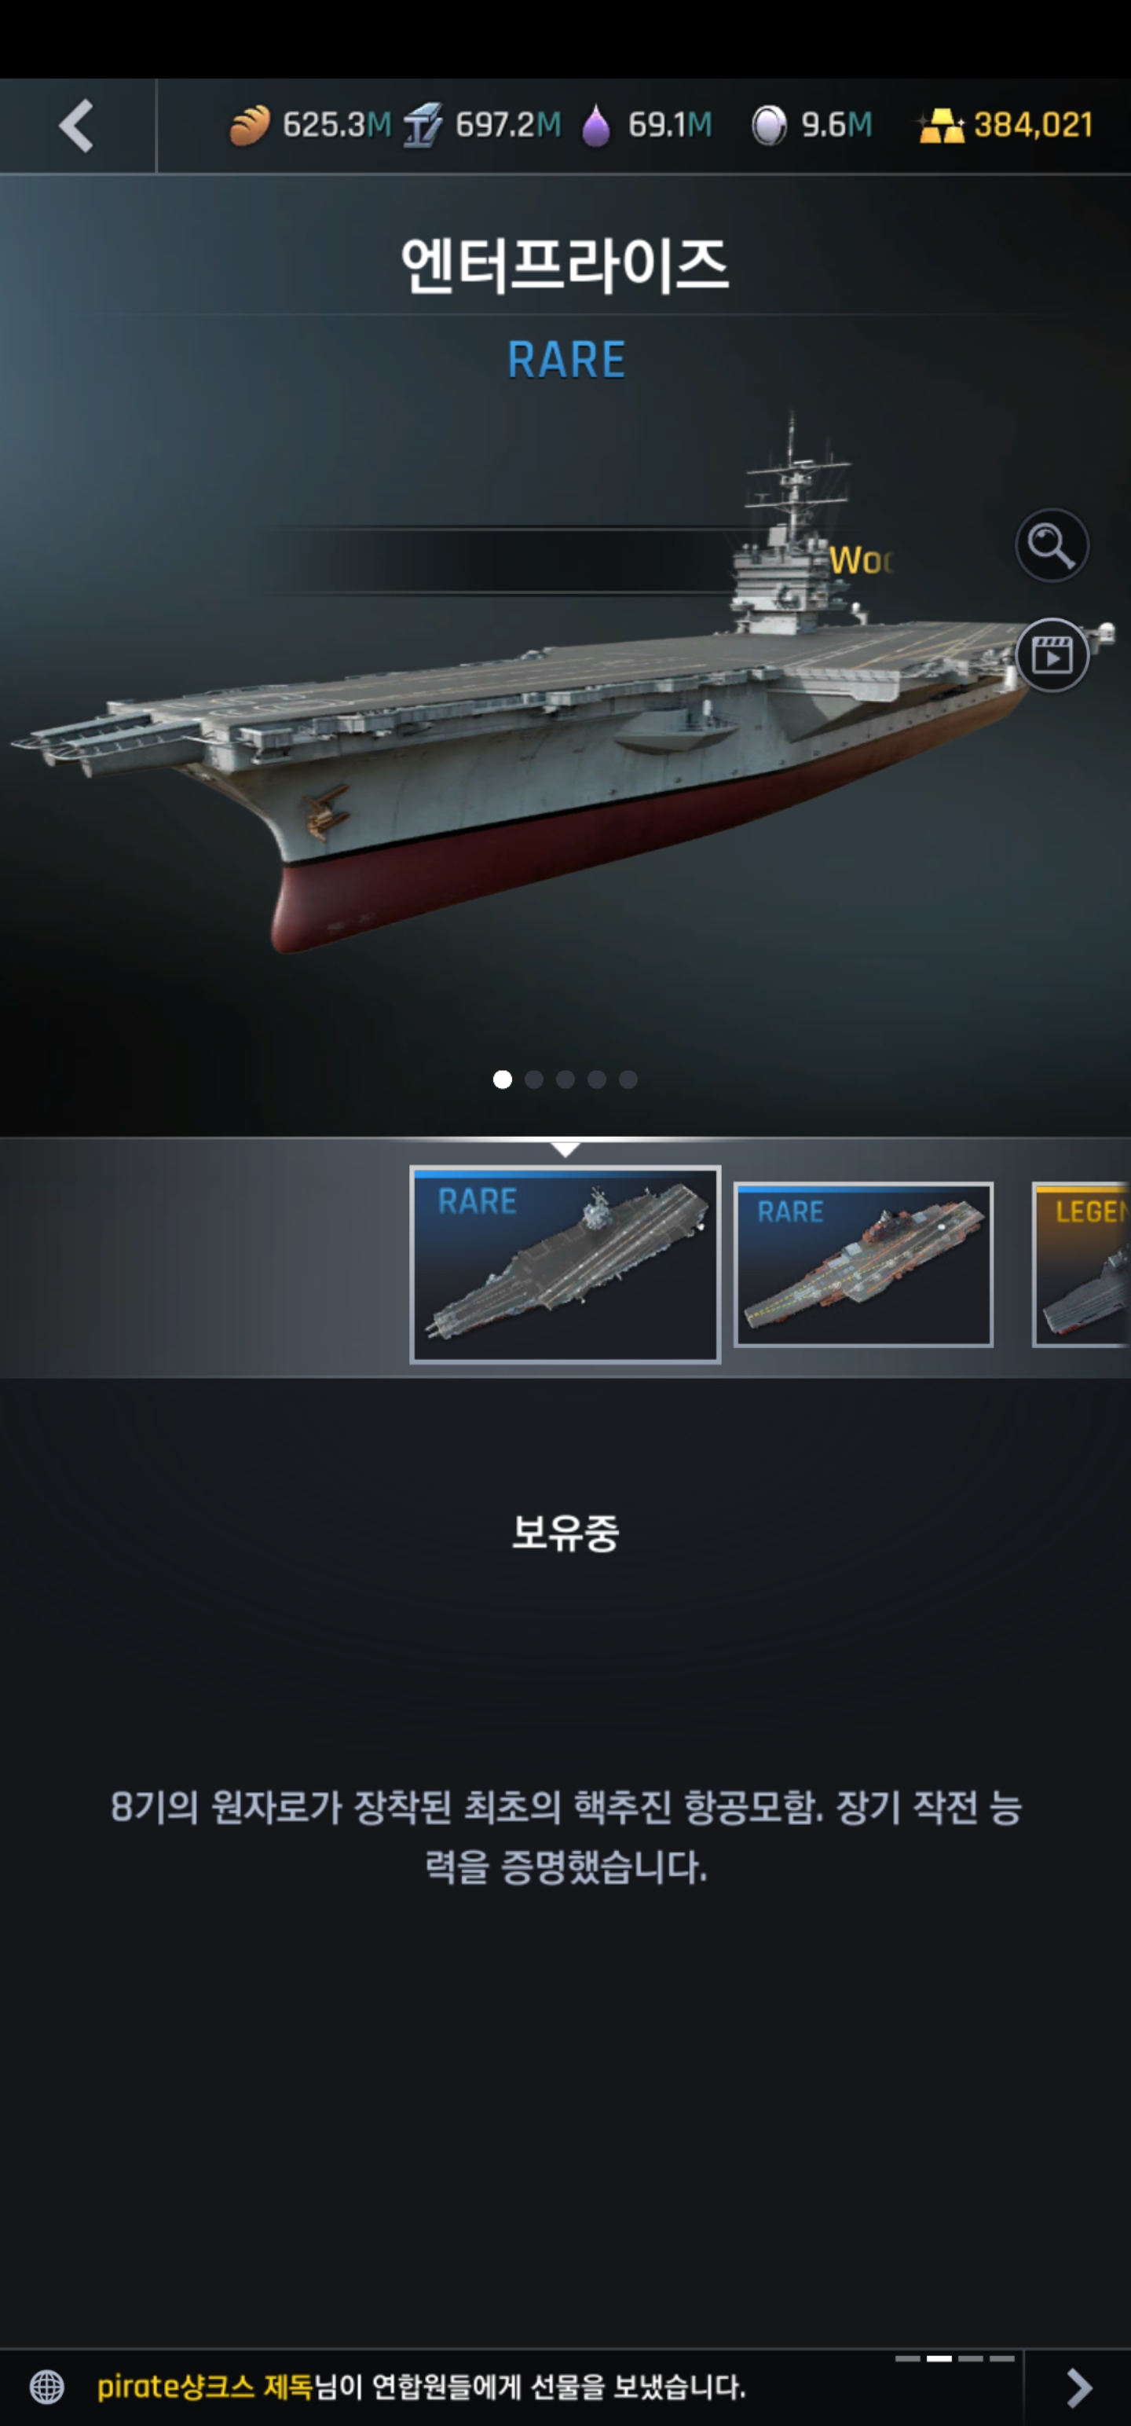Tap the silver coin resource icon
This screenshot has height=2426, width=1131.
pyautogui.click(x=768, y=125)
